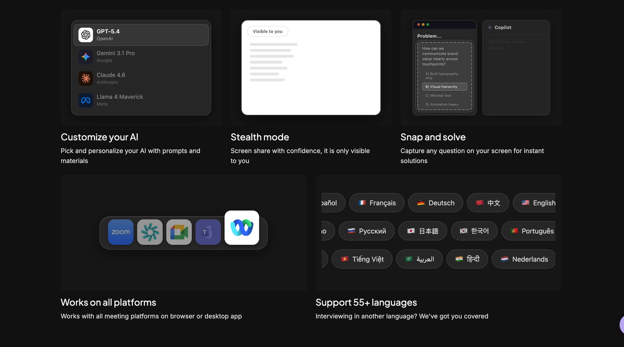Click the Capturing screen region text
Image resolution: width=624 pixels, height=347 pixels.
click(x=507, y=44)
